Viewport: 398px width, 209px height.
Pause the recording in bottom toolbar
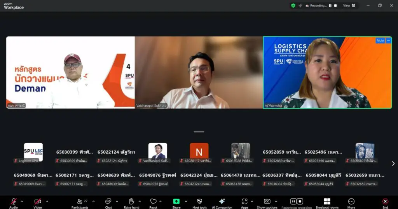[293, 201]
